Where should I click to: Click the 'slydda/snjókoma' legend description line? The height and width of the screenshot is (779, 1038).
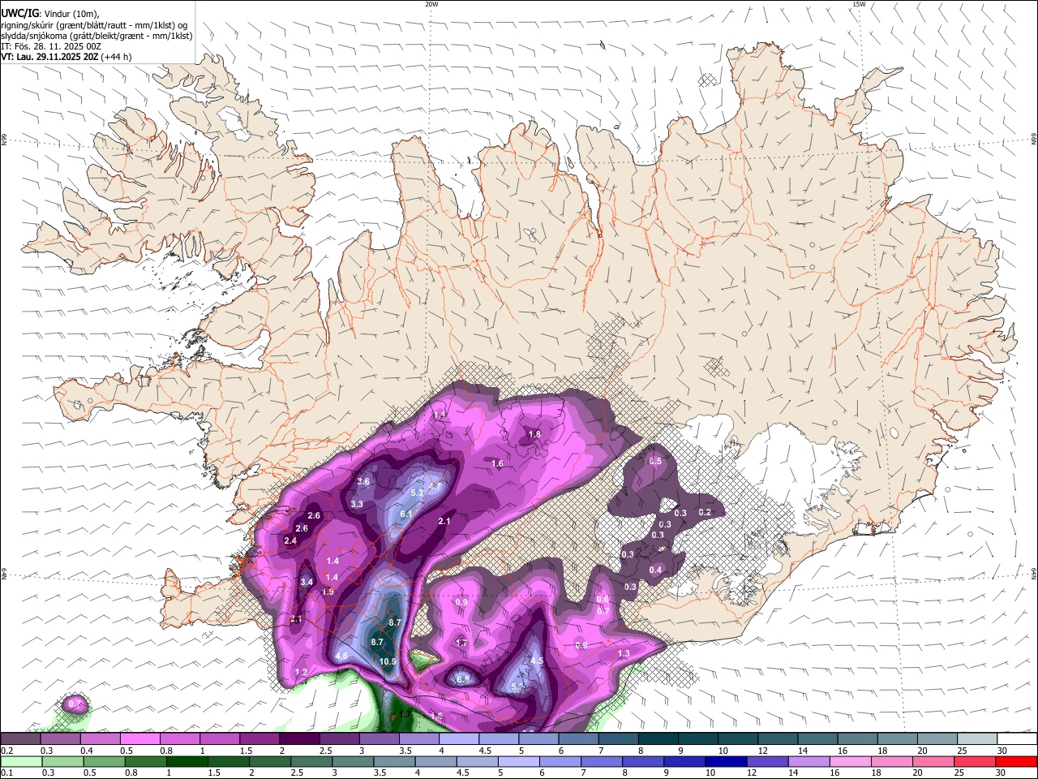(x=97, y=36)
